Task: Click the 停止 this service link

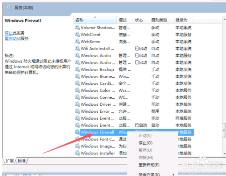Action: [x=8, y=33]
